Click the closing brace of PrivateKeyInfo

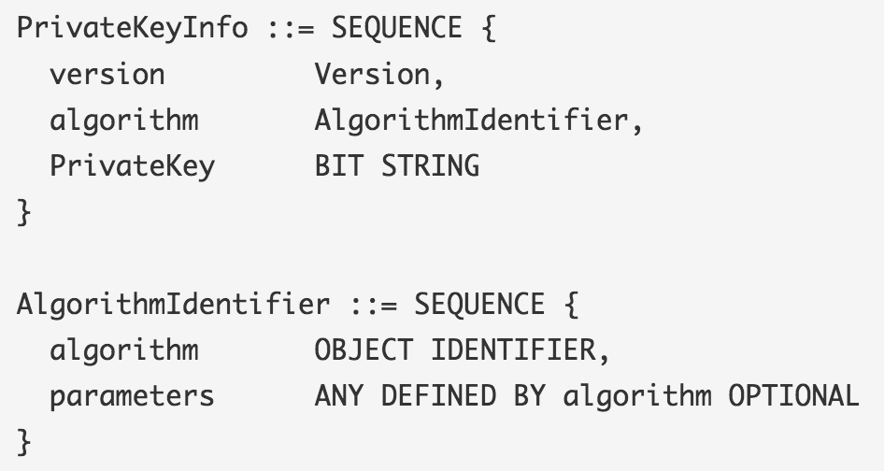(24, 213)
